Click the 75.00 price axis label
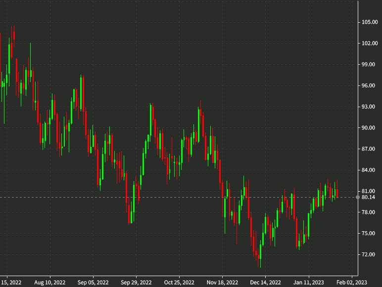 pos(368,234)
